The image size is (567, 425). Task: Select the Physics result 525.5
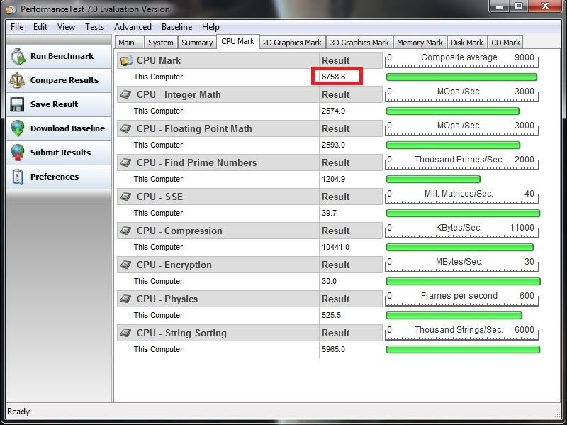[x=331, y=315]
